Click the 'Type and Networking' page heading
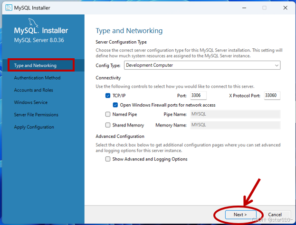Screen dimensions: 296x225 tap(129, 31)
